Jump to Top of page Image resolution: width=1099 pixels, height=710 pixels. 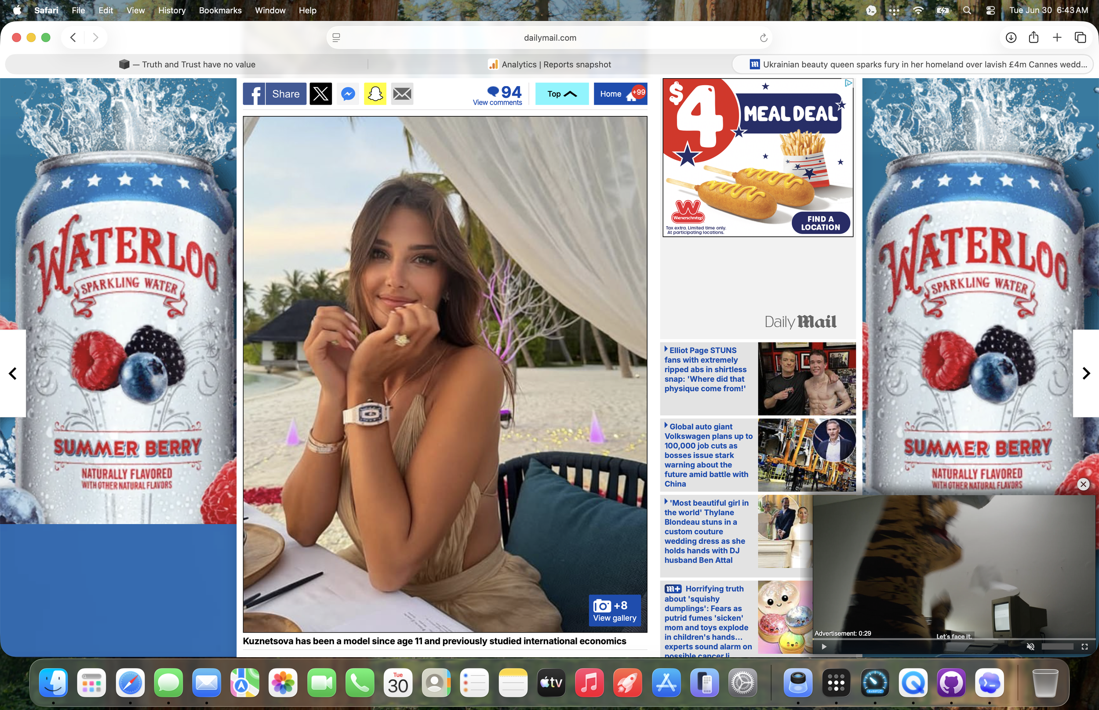562,94
